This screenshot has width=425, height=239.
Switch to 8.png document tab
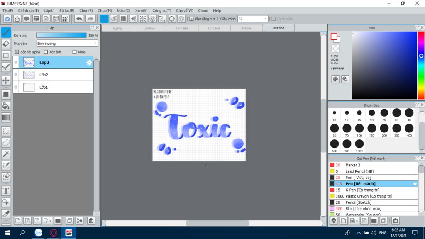point(117,28)
